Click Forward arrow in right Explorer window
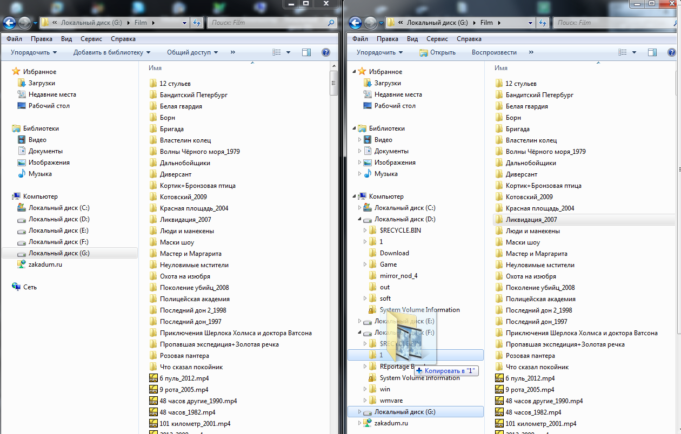The image size is (681, 434). 370,23
